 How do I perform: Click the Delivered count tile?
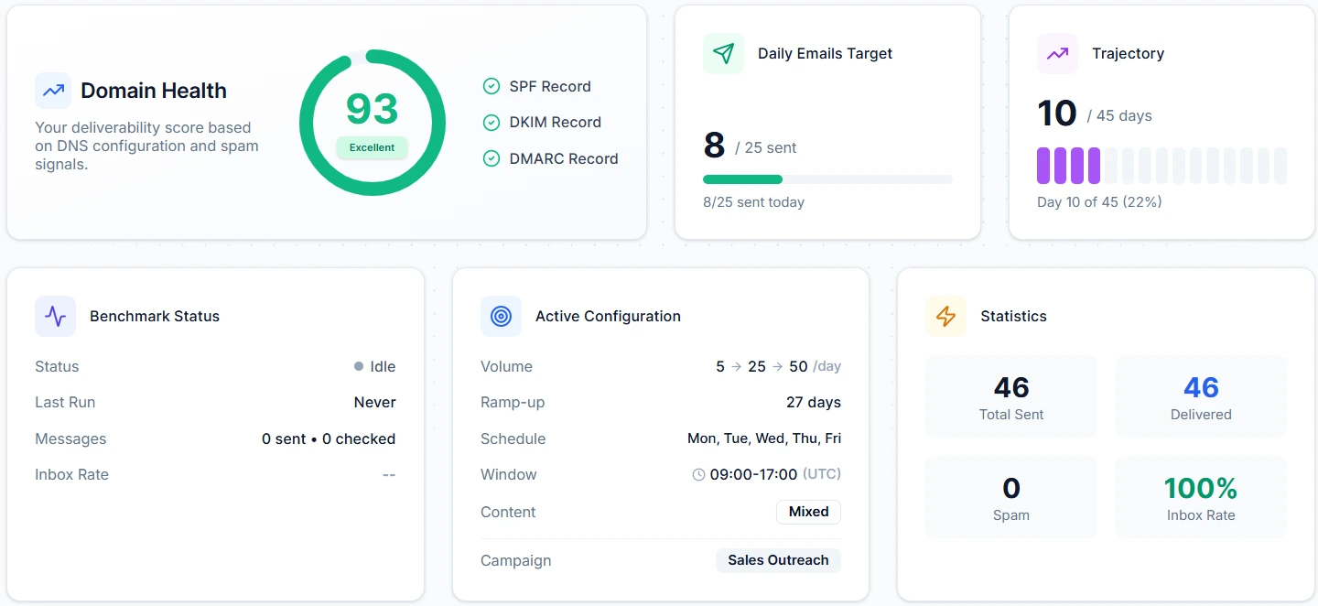coord(1200,397)
